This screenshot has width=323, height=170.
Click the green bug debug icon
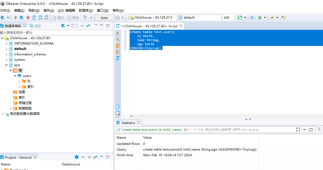[260, 18]
